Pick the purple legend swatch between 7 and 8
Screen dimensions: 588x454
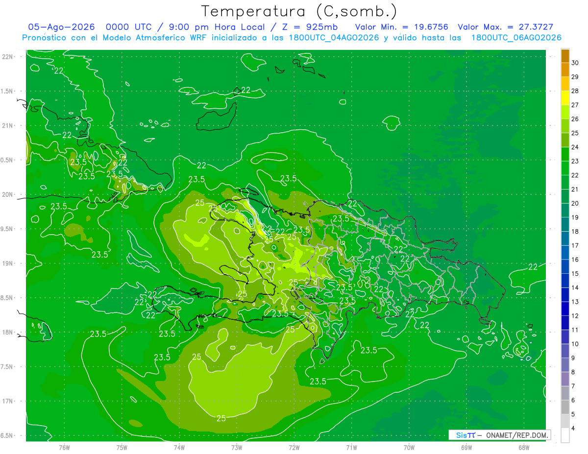coord(565,379)
